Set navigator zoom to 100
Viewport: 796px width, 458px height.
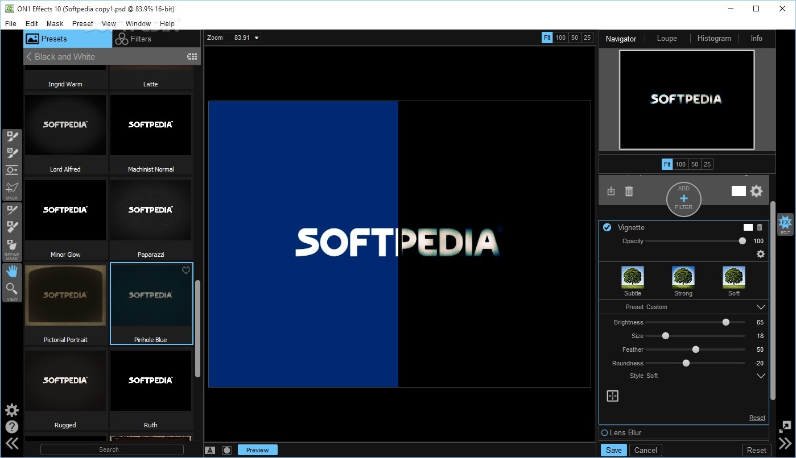point(680,164)
